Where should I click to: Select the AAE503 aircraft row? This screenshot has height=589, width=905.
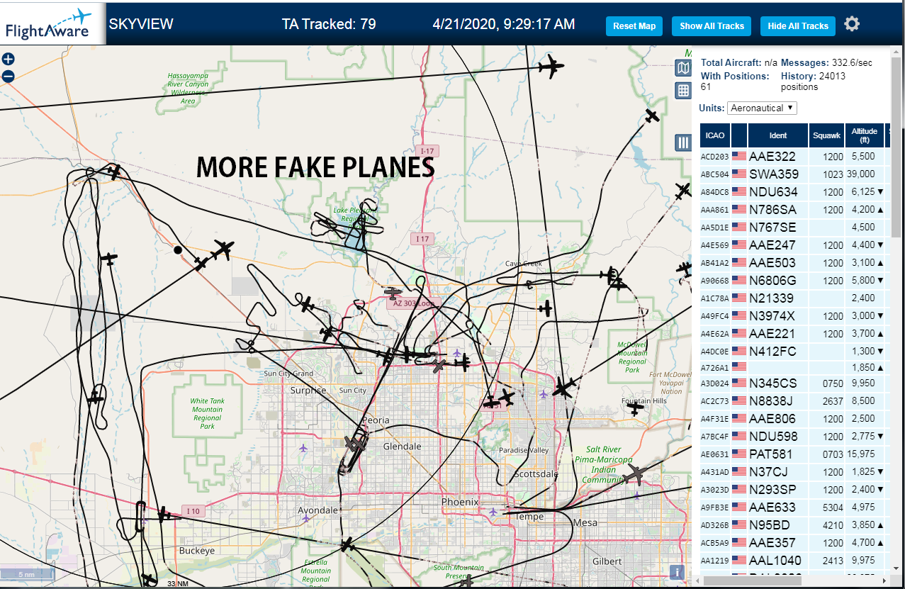click(x=794, y=263)
